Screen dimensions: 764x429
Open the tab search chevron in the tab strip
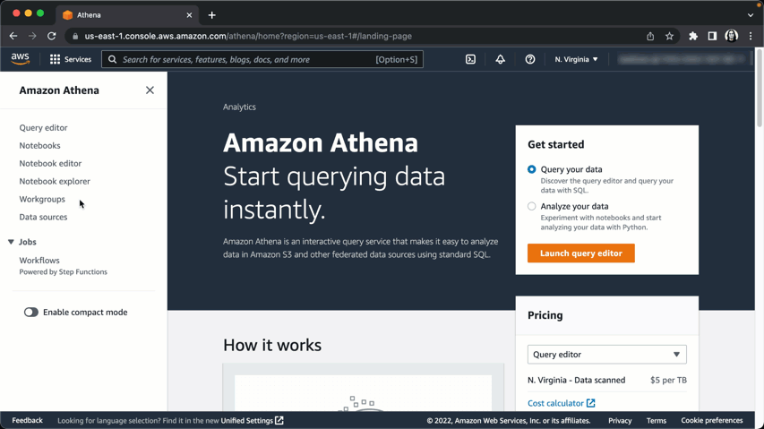pos(751,15)
